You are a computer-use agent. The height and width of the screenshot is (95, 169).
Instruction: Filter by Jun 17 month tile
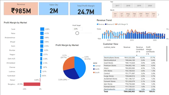pos(115,15)
